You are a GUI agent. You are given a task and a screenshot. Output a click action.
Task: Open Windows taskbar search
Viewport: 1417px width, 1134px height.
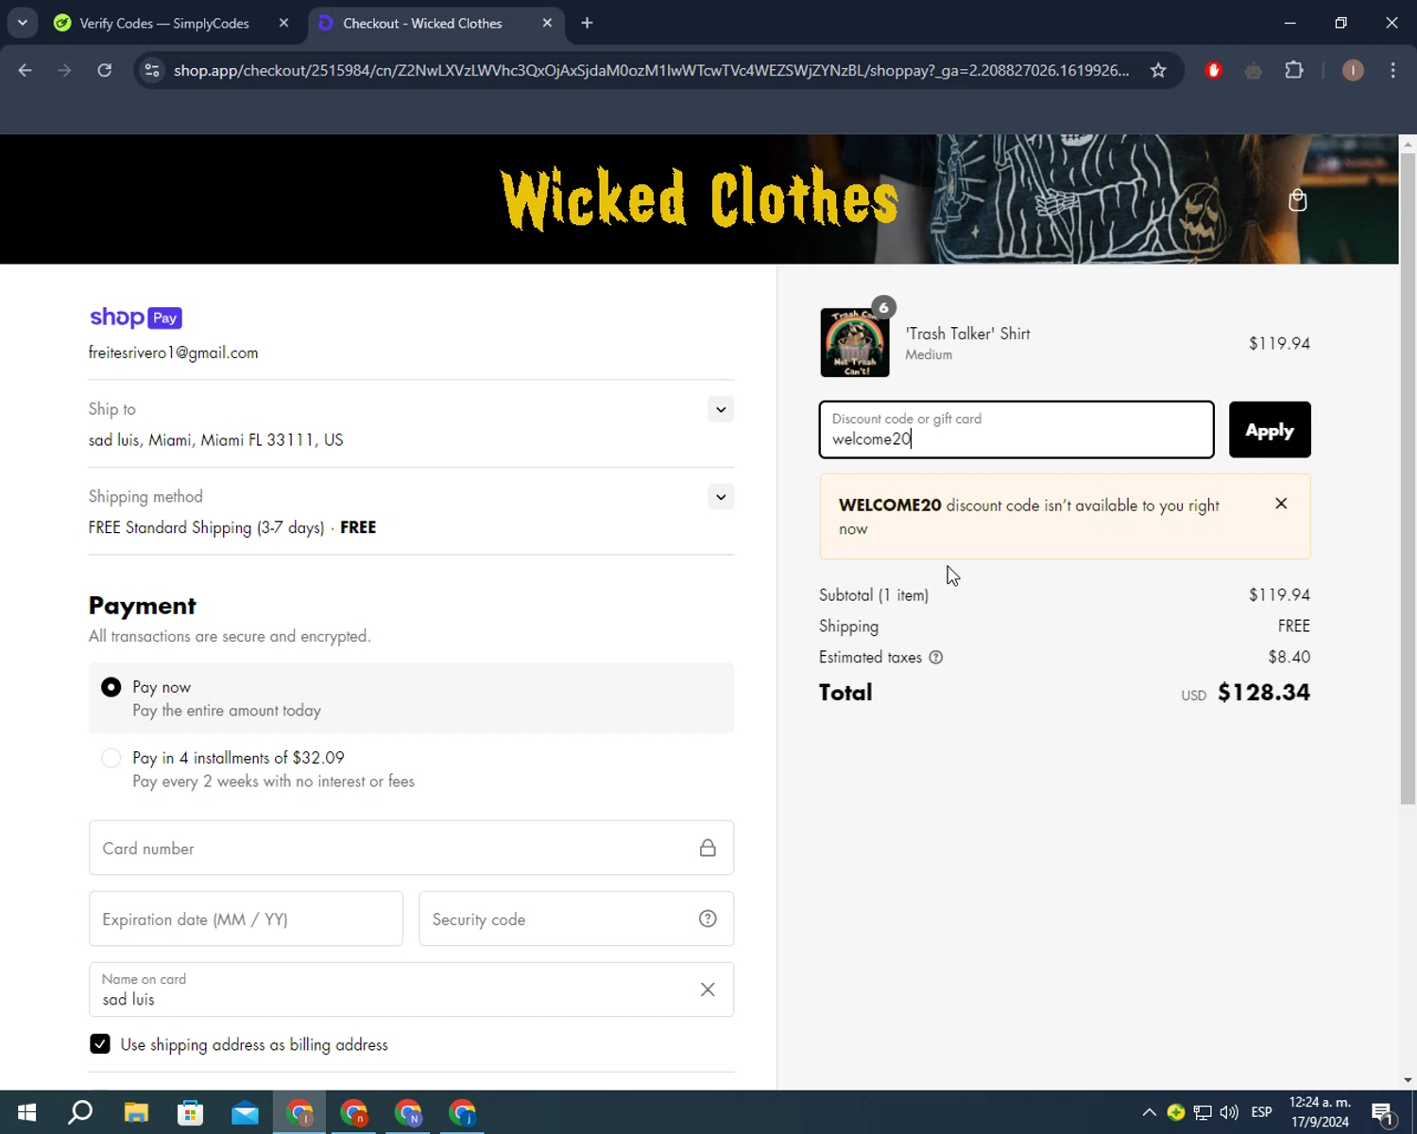(81, 1112)
